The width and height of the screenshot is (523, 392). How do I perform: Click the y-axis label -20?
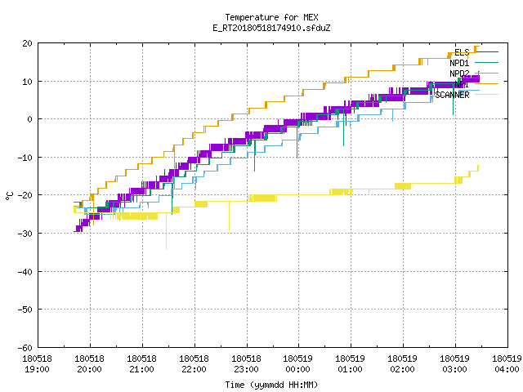coord(25,195)
